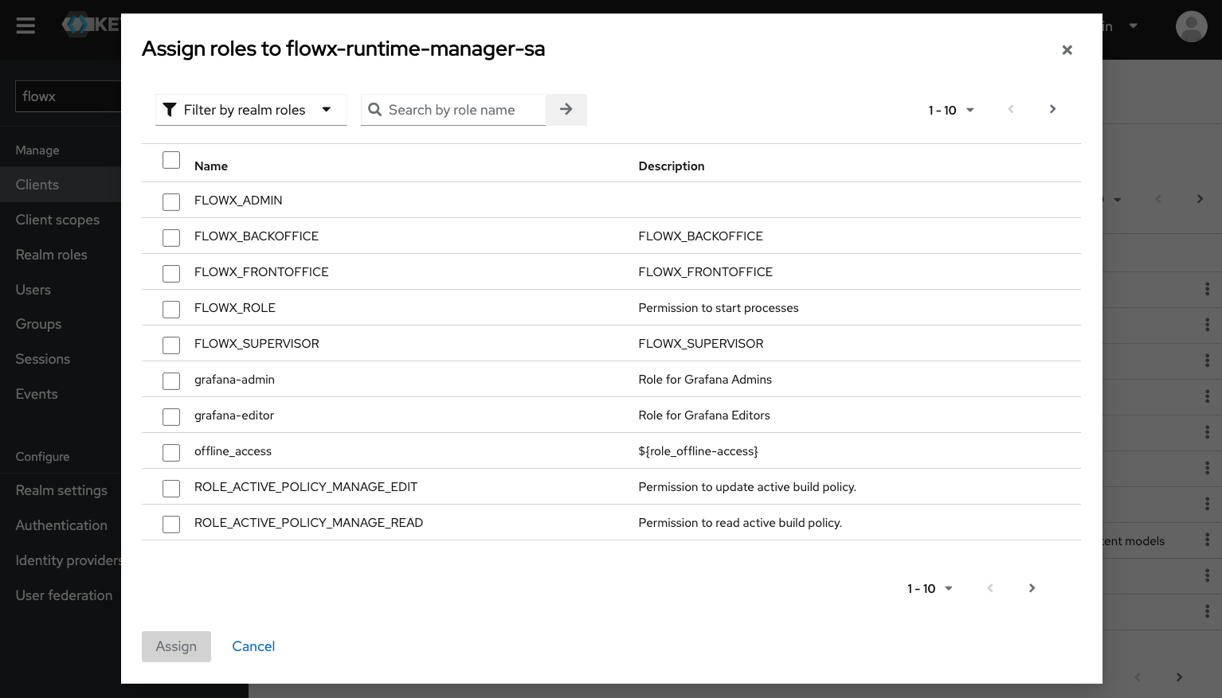1222x698 pixels.
Task: Check the FLOWX_ROLE role
Action: coord(171,310)
